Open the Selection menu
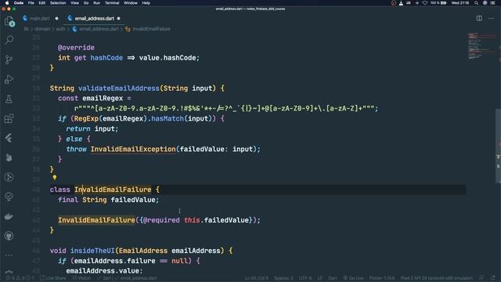Screen dimensions: 501x282 58,3
